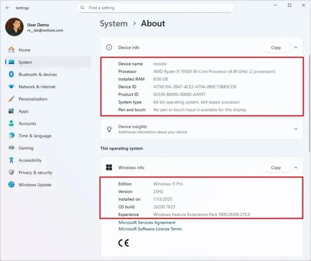The width and height of the screenshot is (311, 261).
Task: Go to Apps settings
Action: click(x=48, y=111)
